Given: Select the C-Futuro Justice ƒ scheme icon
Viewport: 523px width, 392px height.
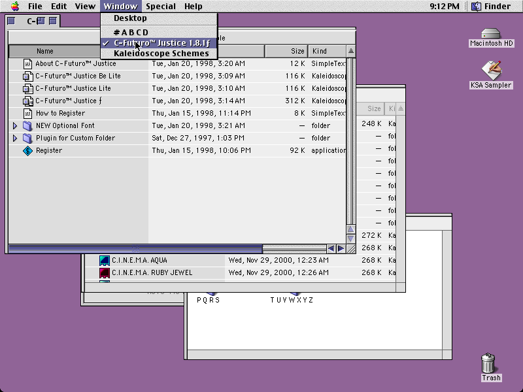Looking at the screenshot, I should click(x=27, y=101).
